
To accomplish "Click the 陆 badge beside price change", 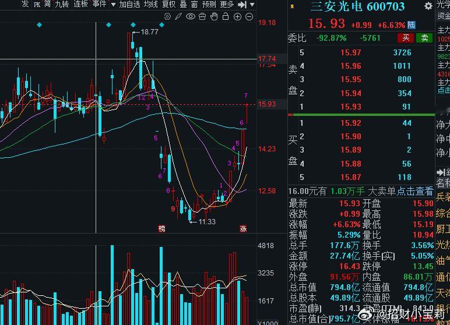I will point(411,24).
